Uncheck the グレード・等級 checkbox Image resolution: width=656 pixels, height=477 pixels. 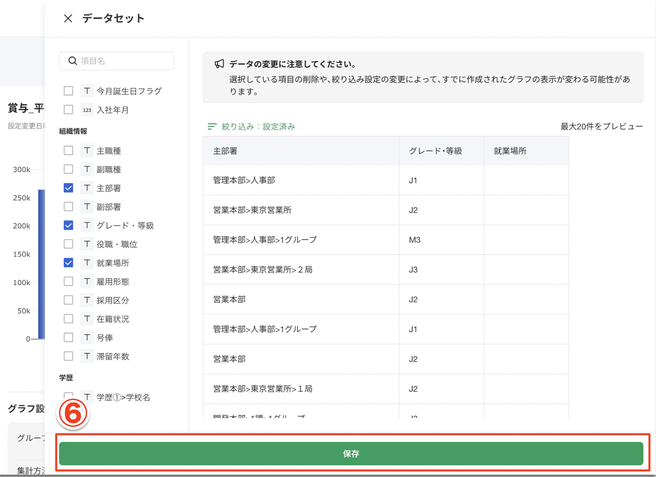tap(68, 225)
